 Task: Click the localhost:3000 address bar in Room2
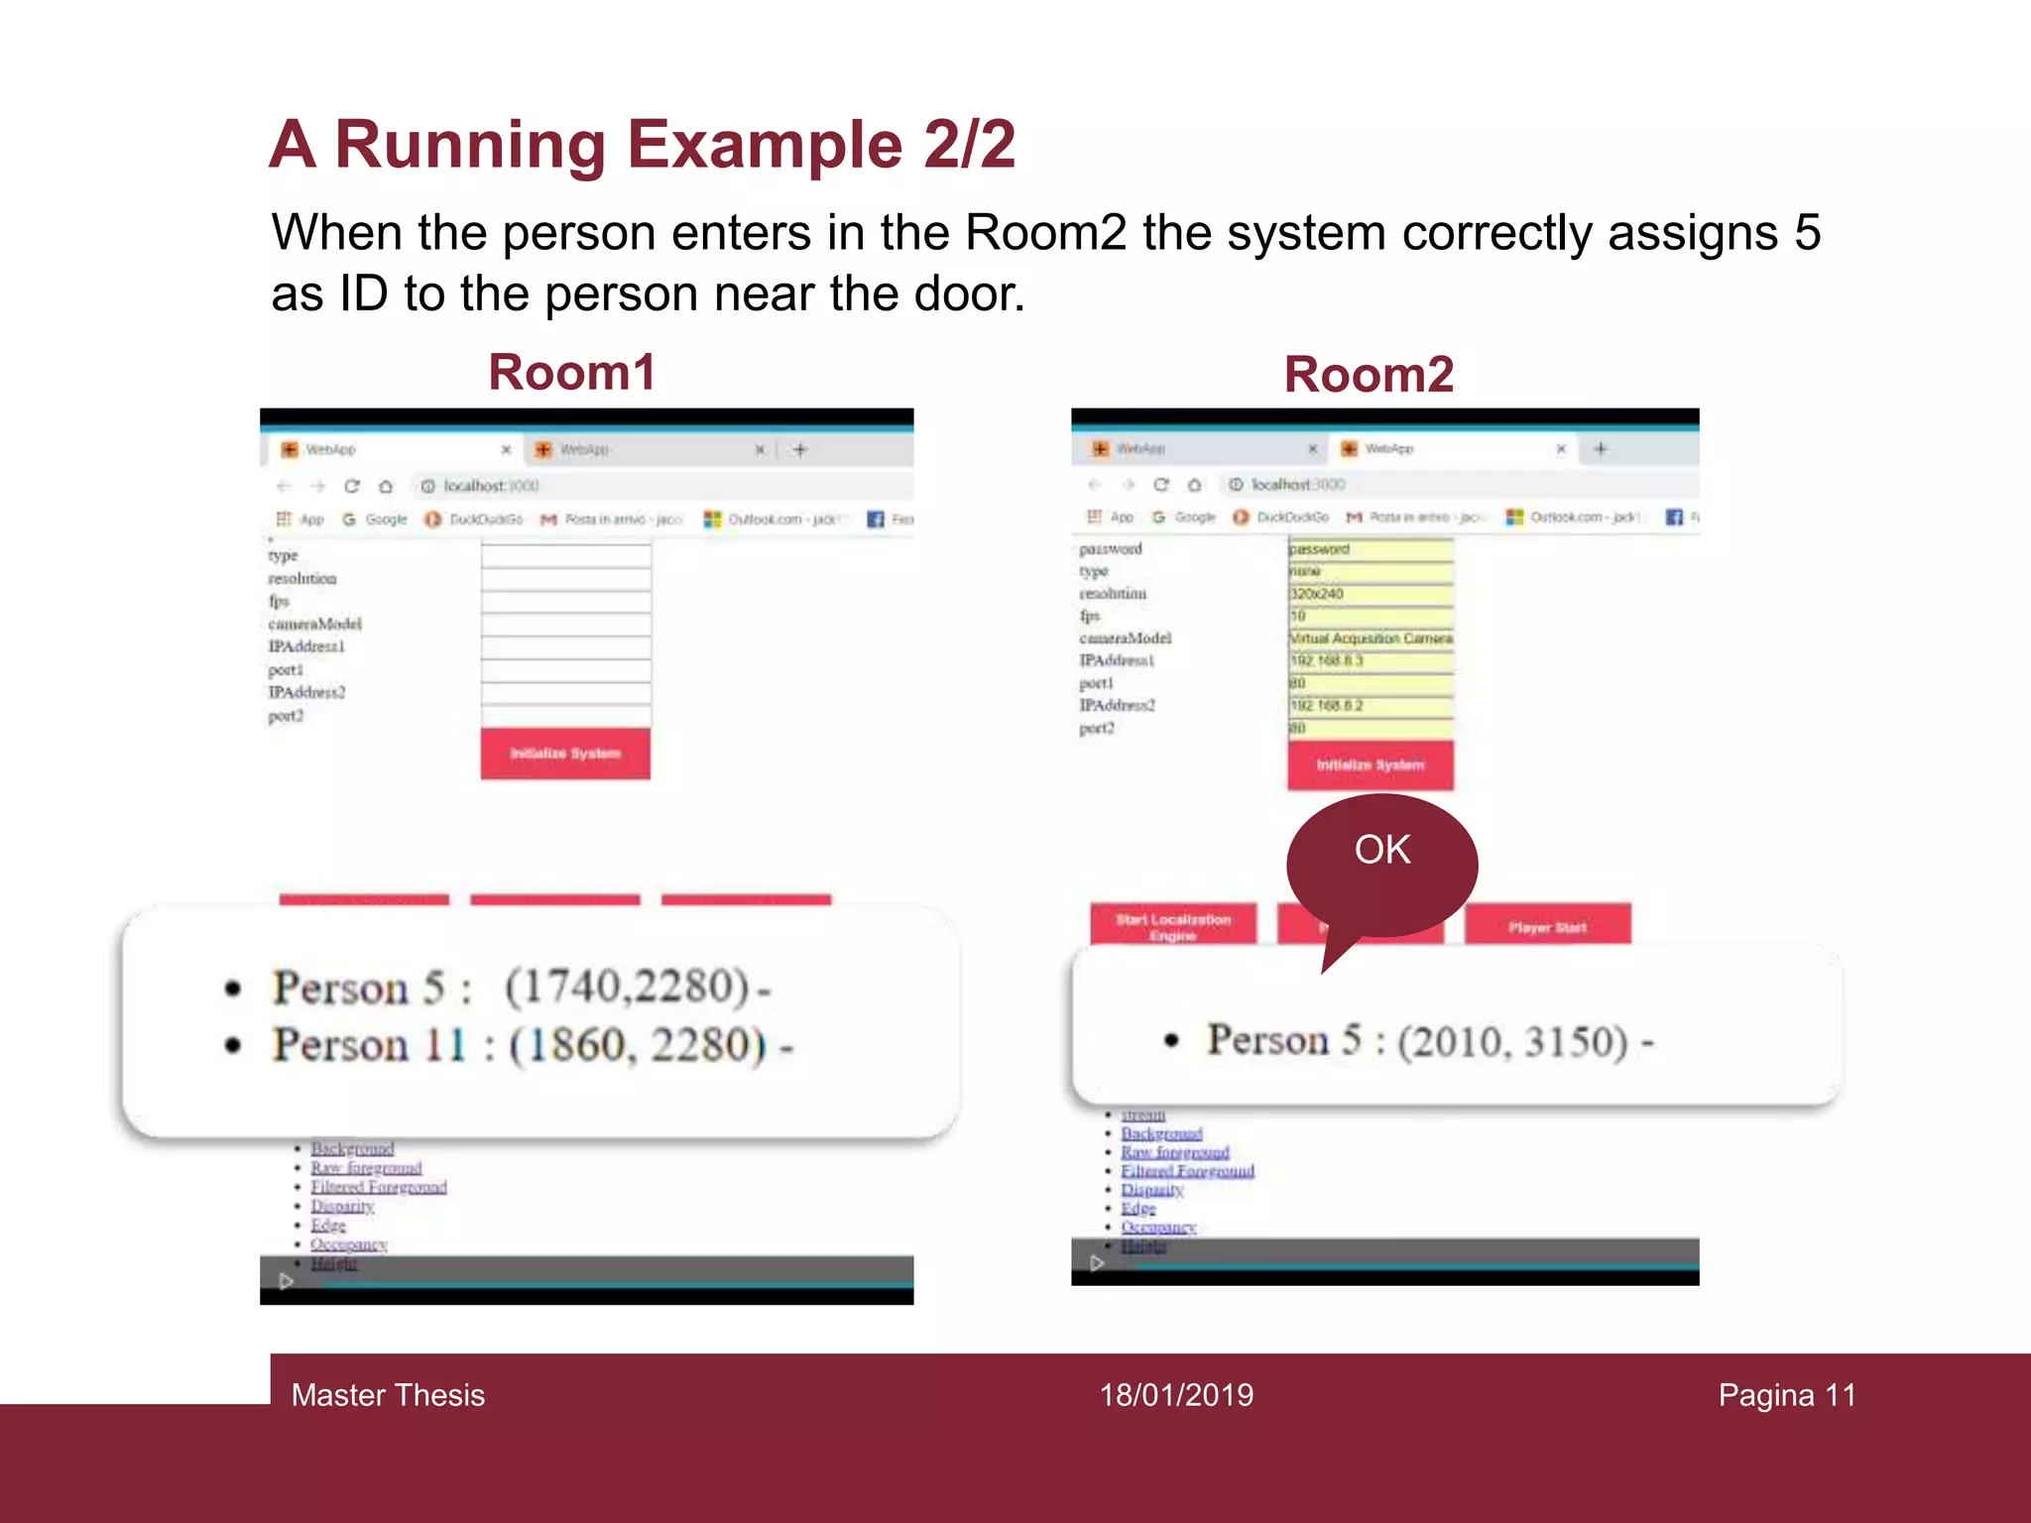1460,485
